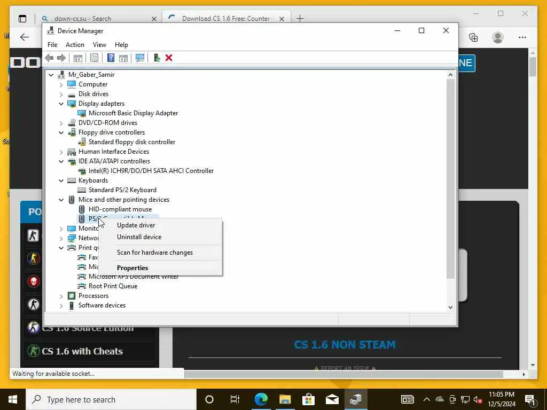Click the show/hide console tree toolbar icon
This screenshot has width=547, height=410.
click(78, 58)
